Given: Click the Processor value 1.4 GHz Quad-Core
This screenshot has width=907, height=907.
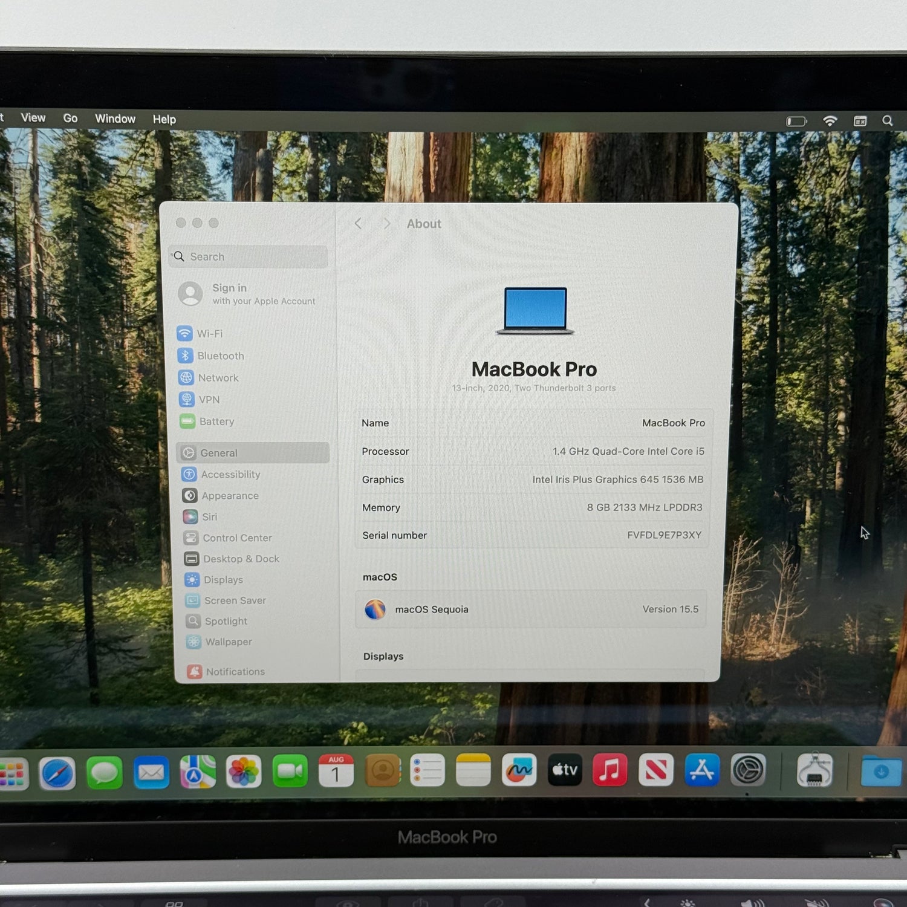Looking at the screenshot, I should point(628,451).
